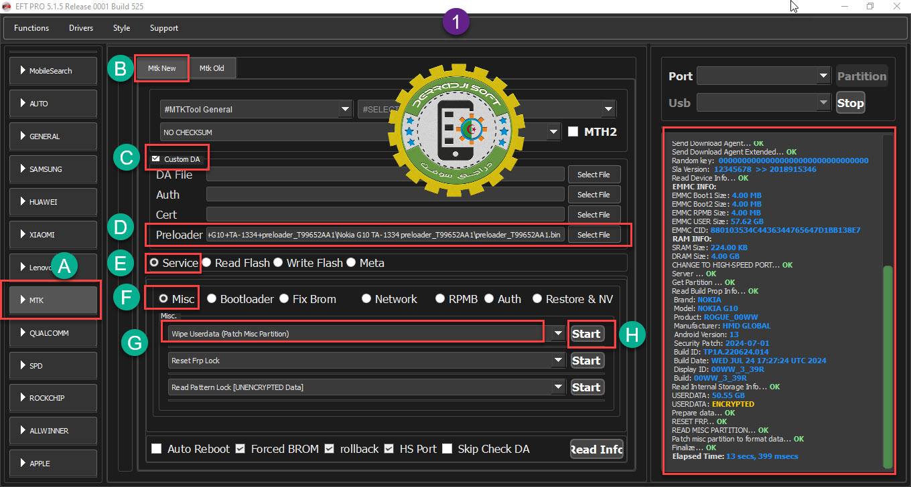Select File for Auth
The image size is (911, 487).
(593, 195)
